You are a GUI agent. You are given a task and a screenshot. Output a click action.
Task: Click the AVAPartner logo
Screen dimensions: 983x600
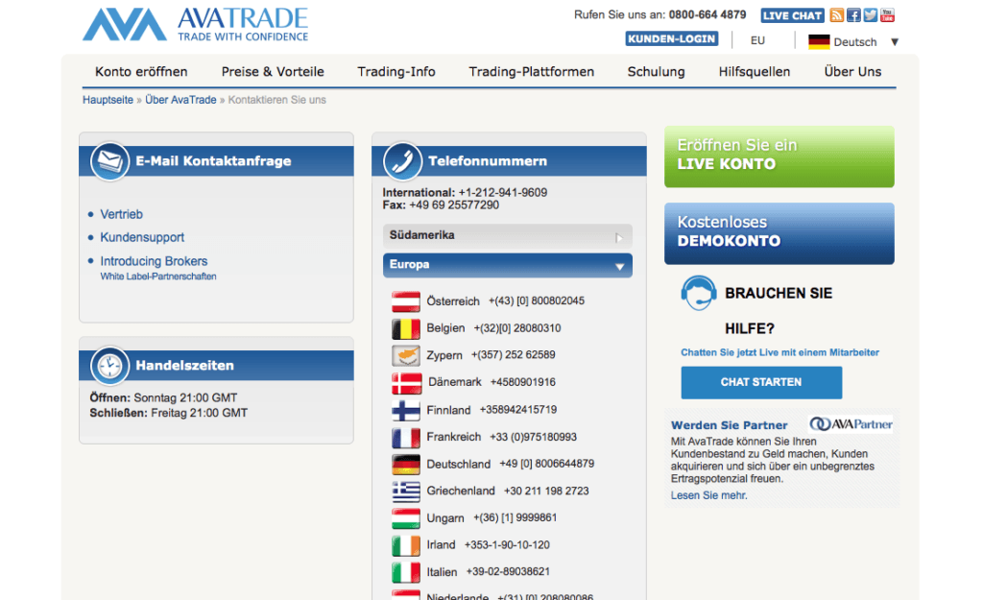click(851, 424)
